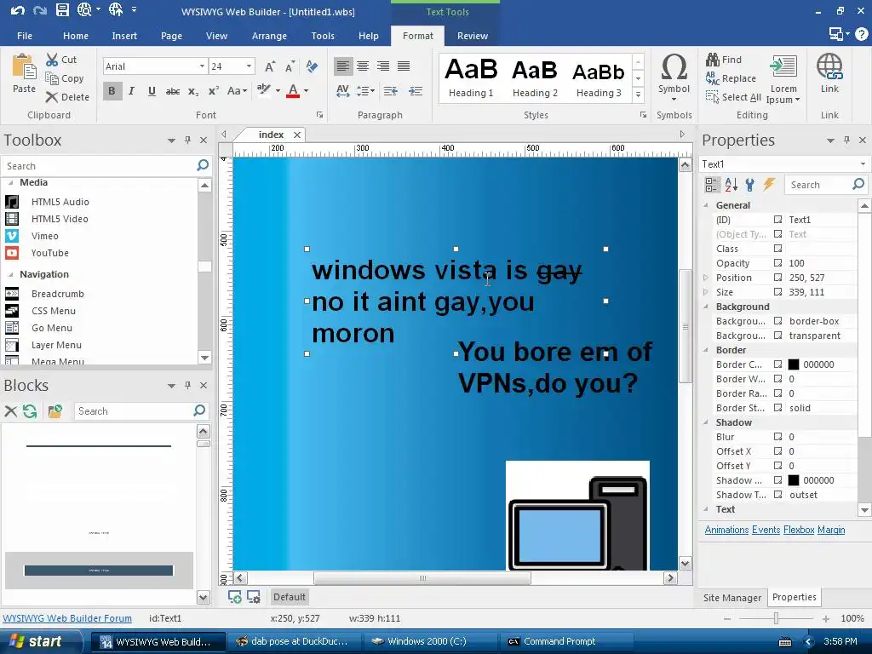The width and height of the screenshot is (872, 654).
Task: Open the File menu
Action: click(x=25, y=36)
